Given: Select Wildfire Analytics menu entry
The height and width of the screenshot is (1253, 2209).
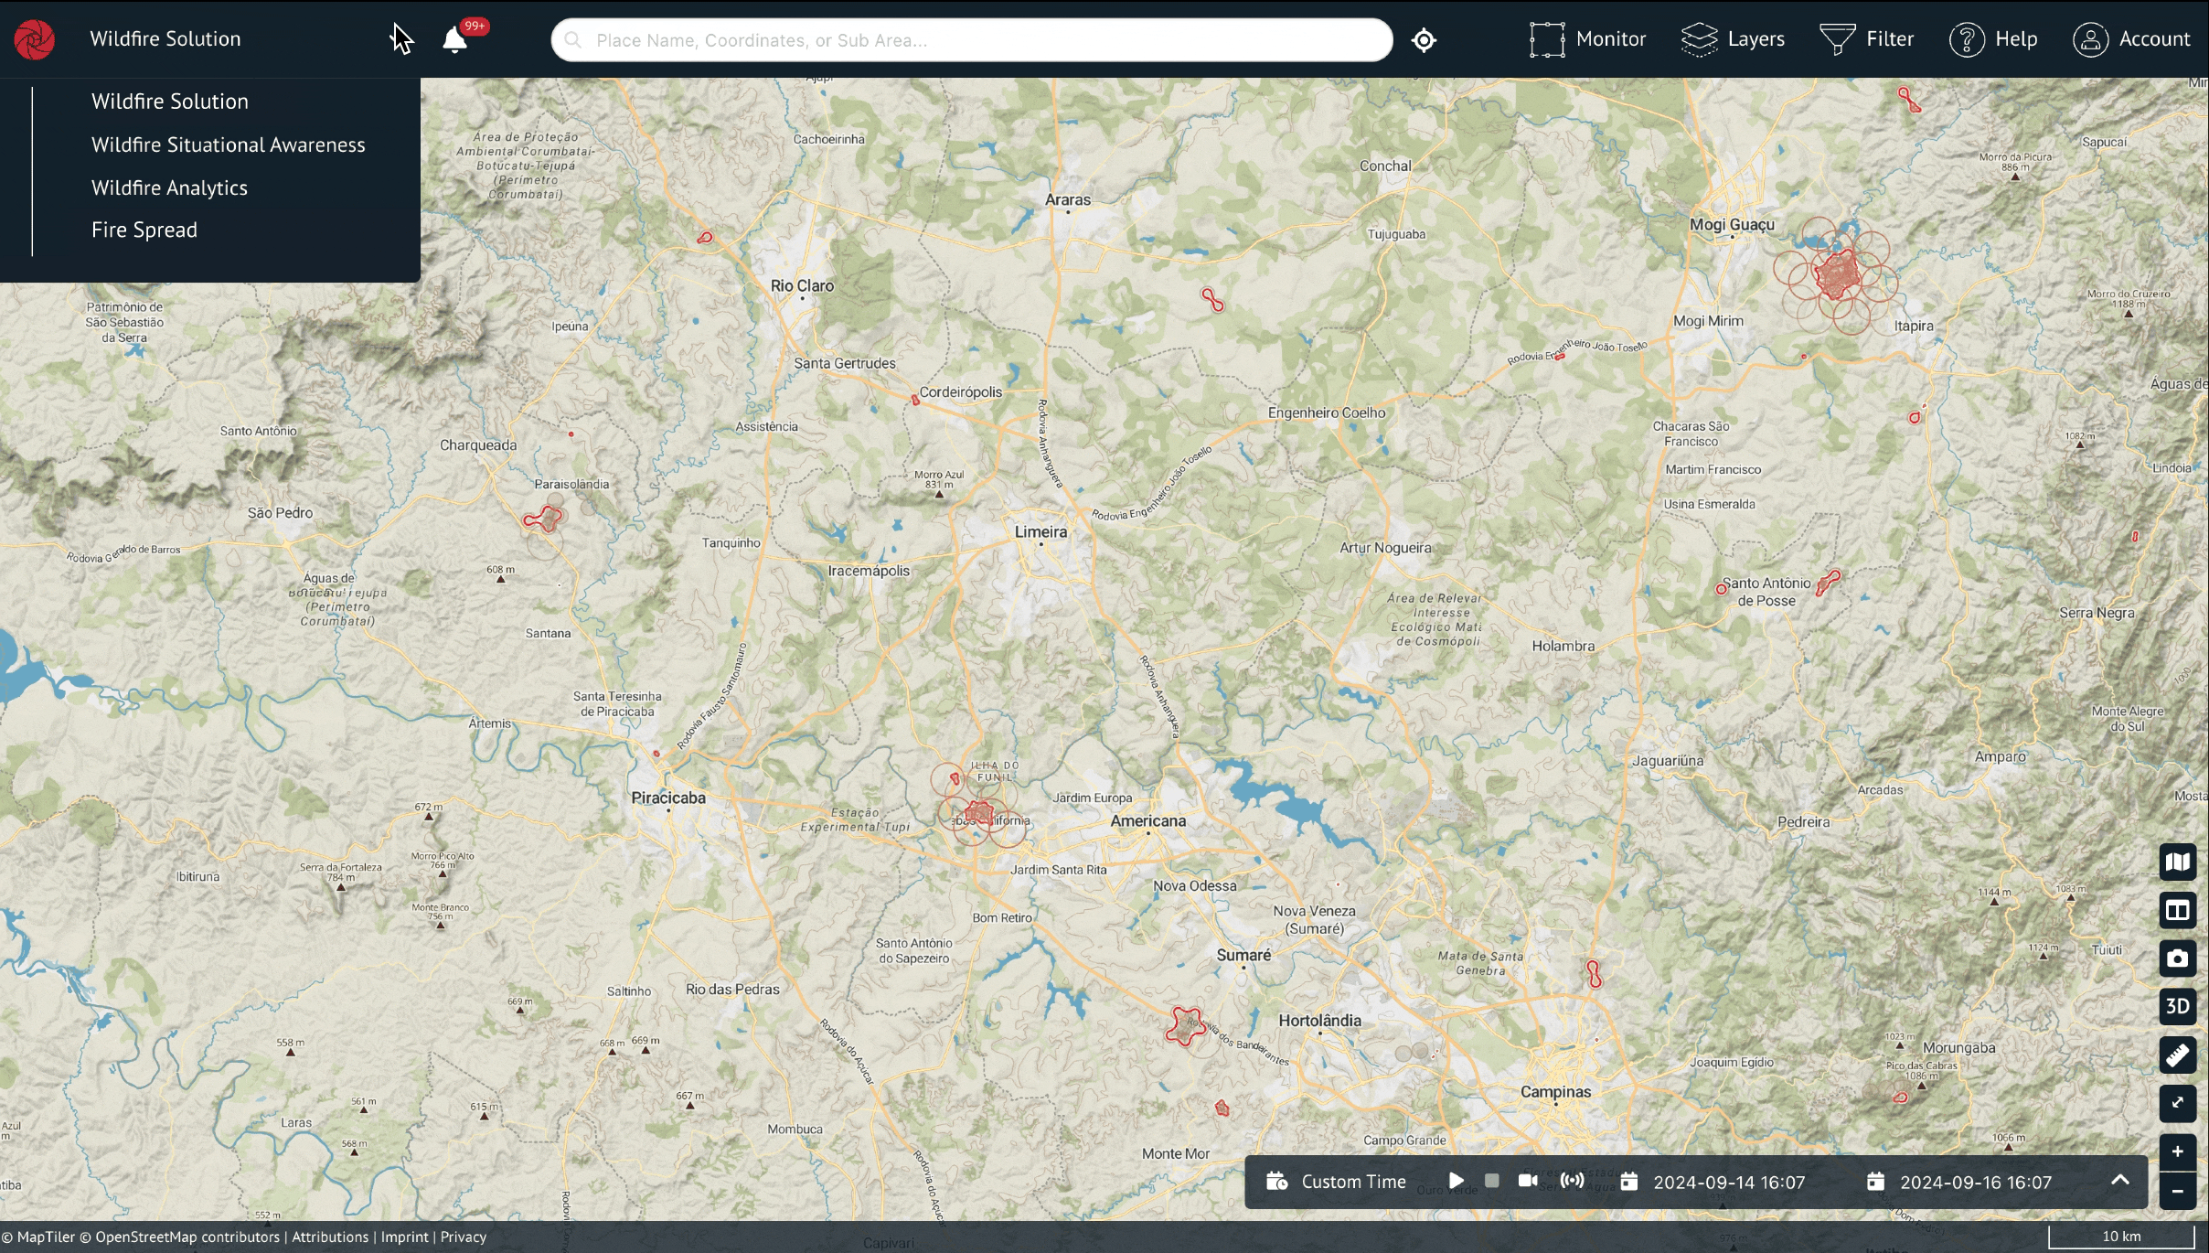Looking at the screenshot, I should tap(169, 187).
